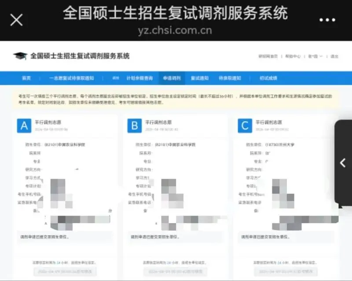Close the page with the X icon

(16, 20)
